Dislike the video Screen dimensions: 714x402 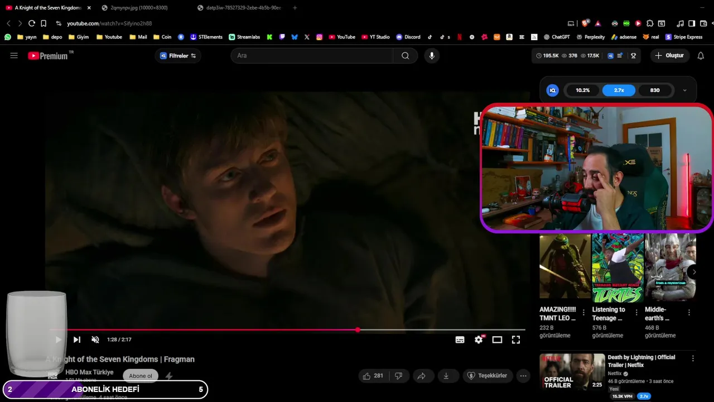pos(398,376)
